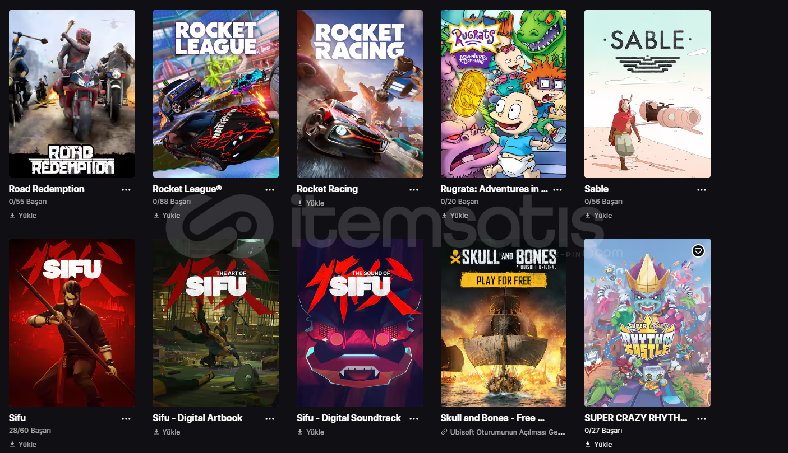This screenshot has height=453, width=788.
Task: Open options for SUPER CRAZY RHYTHM Castle
Action: (x=702, y=419)
